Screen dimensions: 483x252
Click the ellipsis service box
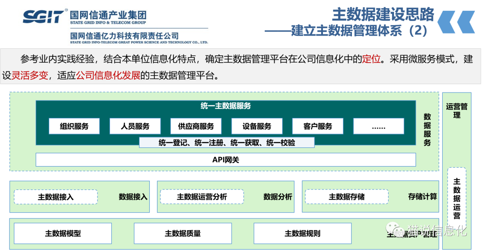coord(378,126)
